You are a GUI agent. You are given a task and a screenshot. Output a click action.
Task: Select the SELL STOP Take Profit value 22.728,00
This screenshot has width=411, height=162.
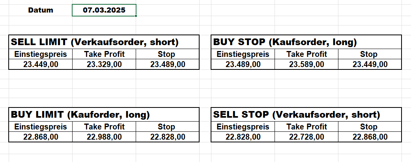(x=306, y=137)
